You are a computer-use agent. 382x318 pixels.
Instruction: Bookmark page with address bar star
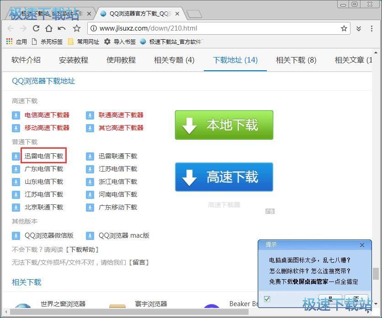(344, 28)
